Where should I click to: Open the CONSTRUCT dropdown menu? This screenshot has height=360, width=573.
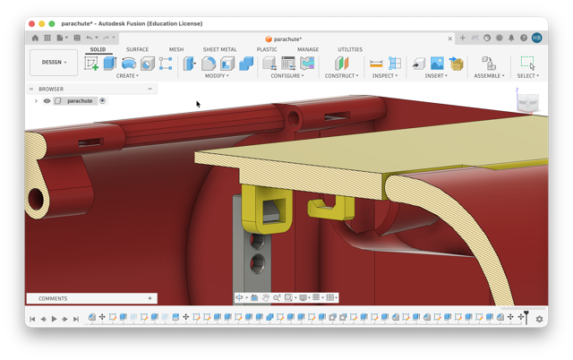tap(342, 75)
